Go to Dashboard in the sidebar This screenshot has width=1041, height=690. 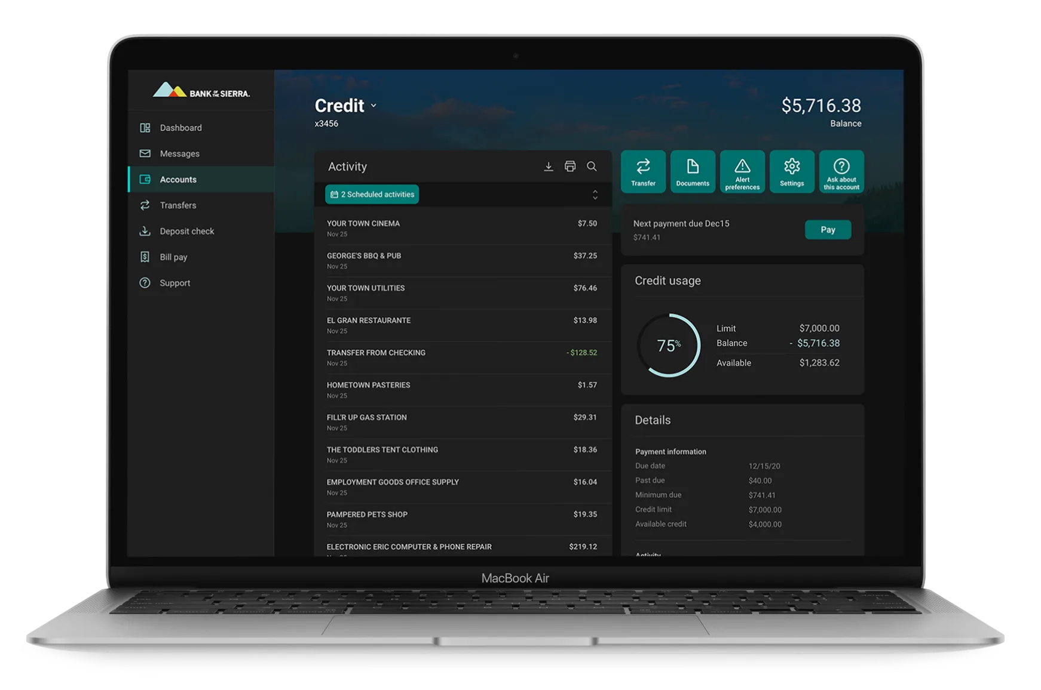(180, 128)
